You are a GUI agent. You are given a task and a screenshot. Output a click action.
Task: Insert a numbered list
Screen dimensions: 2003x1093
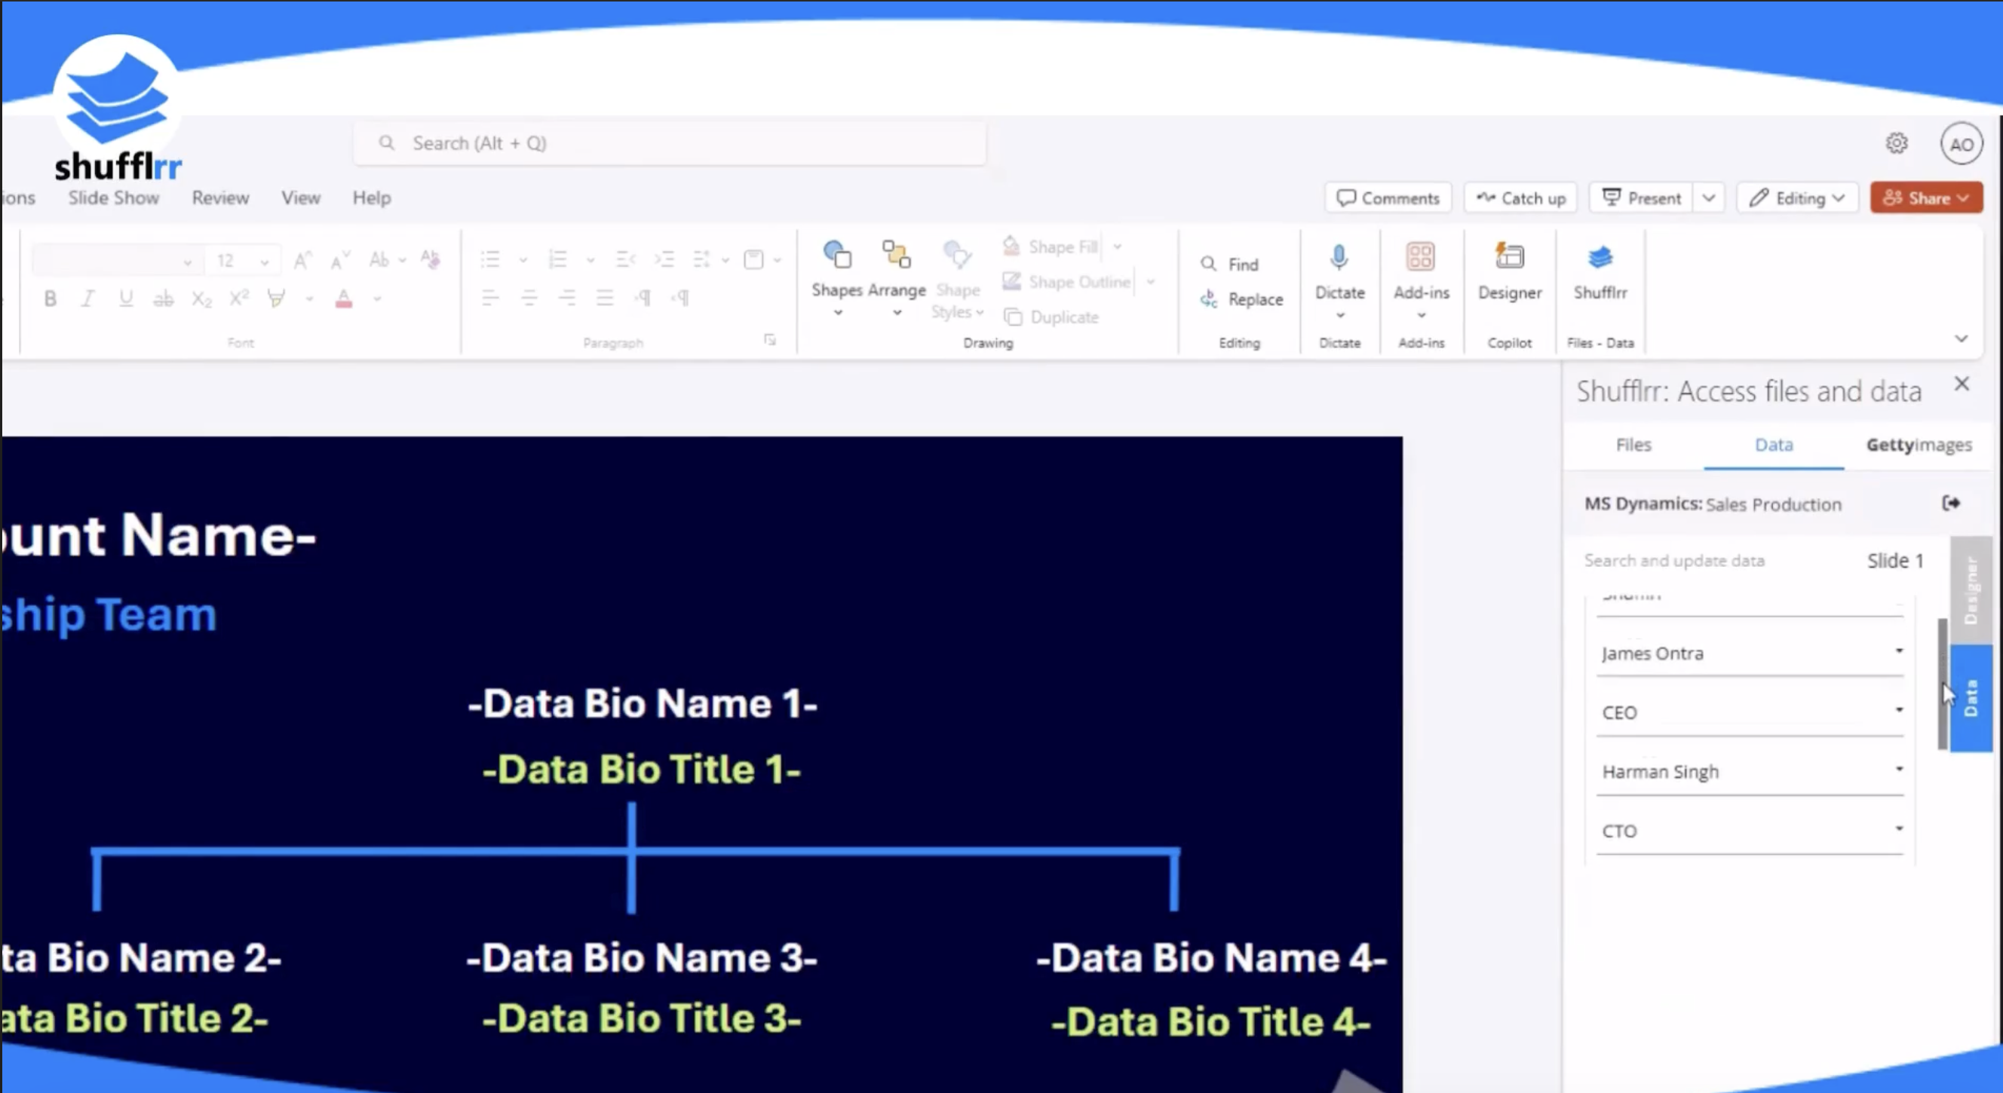coord(557,259)
